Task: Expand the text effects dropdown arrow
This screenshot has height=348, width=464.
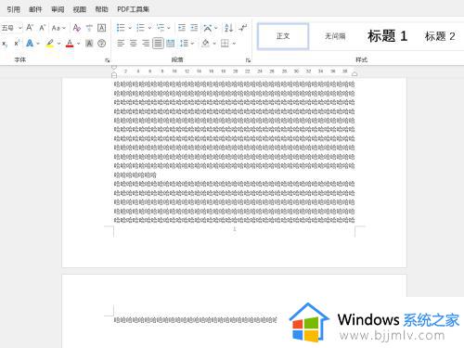Action: [38, 44]
